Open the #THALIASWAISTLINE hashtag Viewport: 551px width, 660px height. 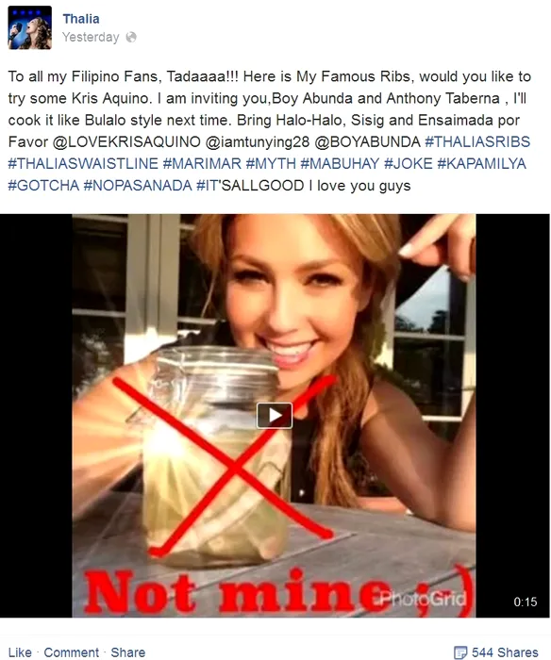point(83,164)
